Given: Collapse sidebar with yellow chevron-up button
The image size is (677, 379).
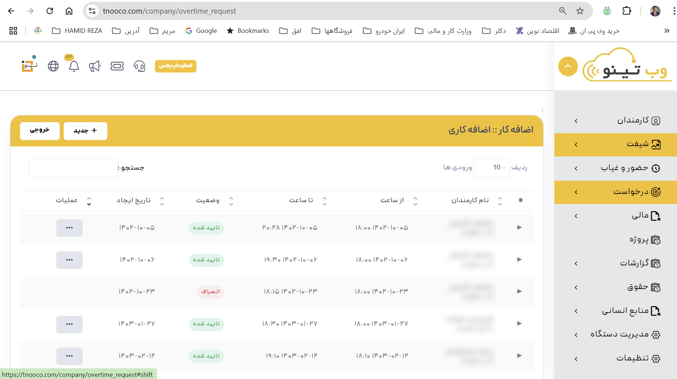Looking at the screenshot, I should coord(568,66).
